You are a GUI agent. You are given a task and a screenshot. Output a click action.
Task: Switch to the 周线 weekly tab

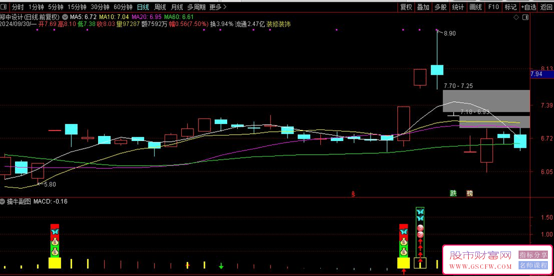[x=160, y=7]
